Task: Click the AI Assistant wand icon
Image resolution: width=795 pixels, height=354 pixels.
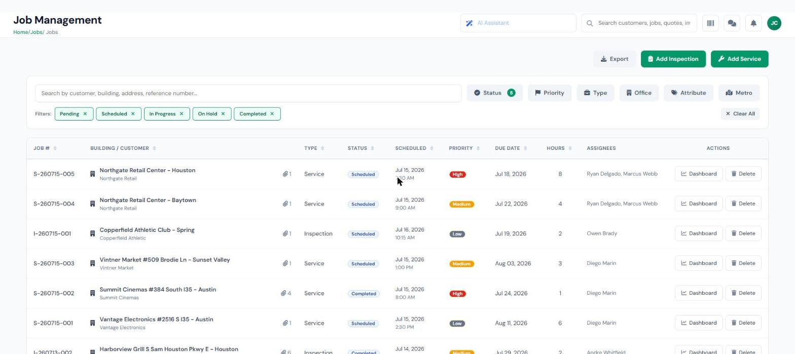Action: coord(469,23)
